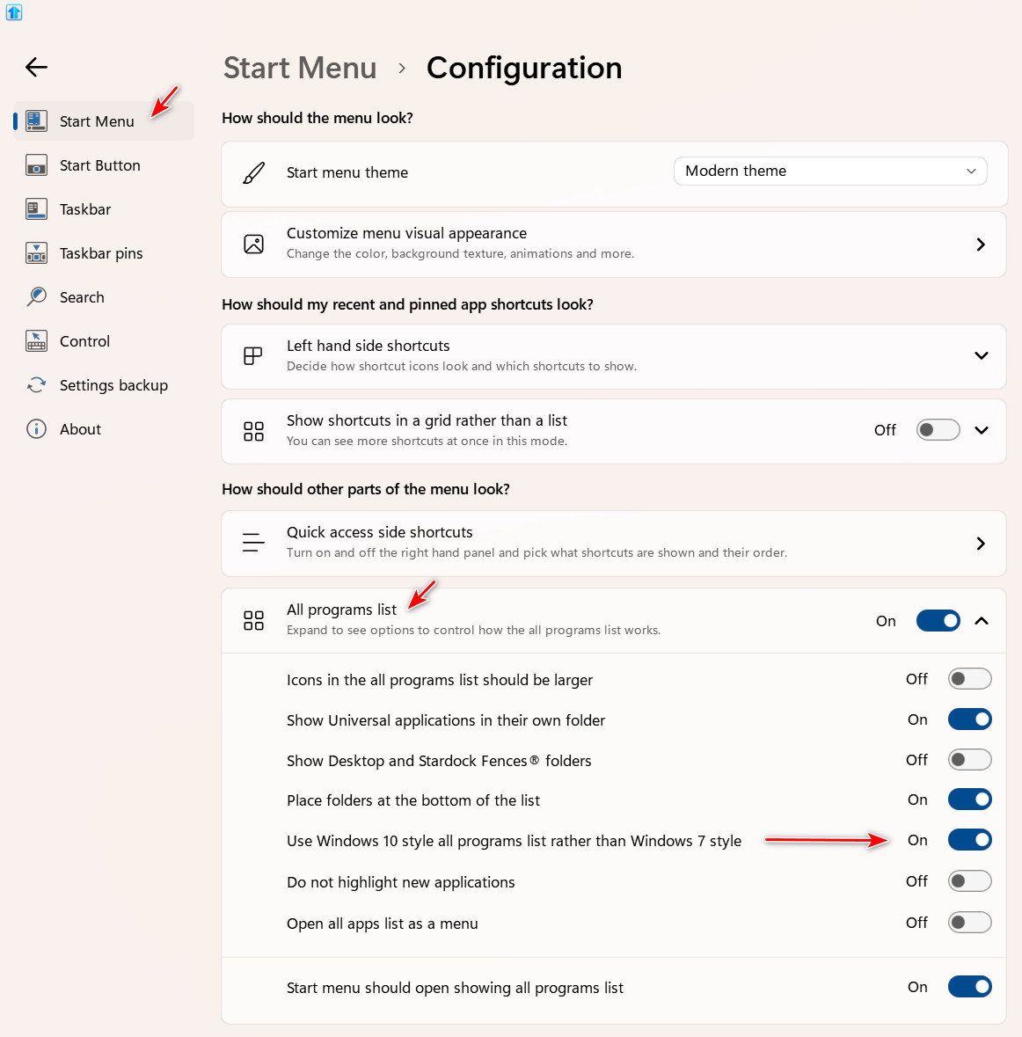Click the Start Button sidebar icon
The image size is (1022, 1037).
point(36,165)
